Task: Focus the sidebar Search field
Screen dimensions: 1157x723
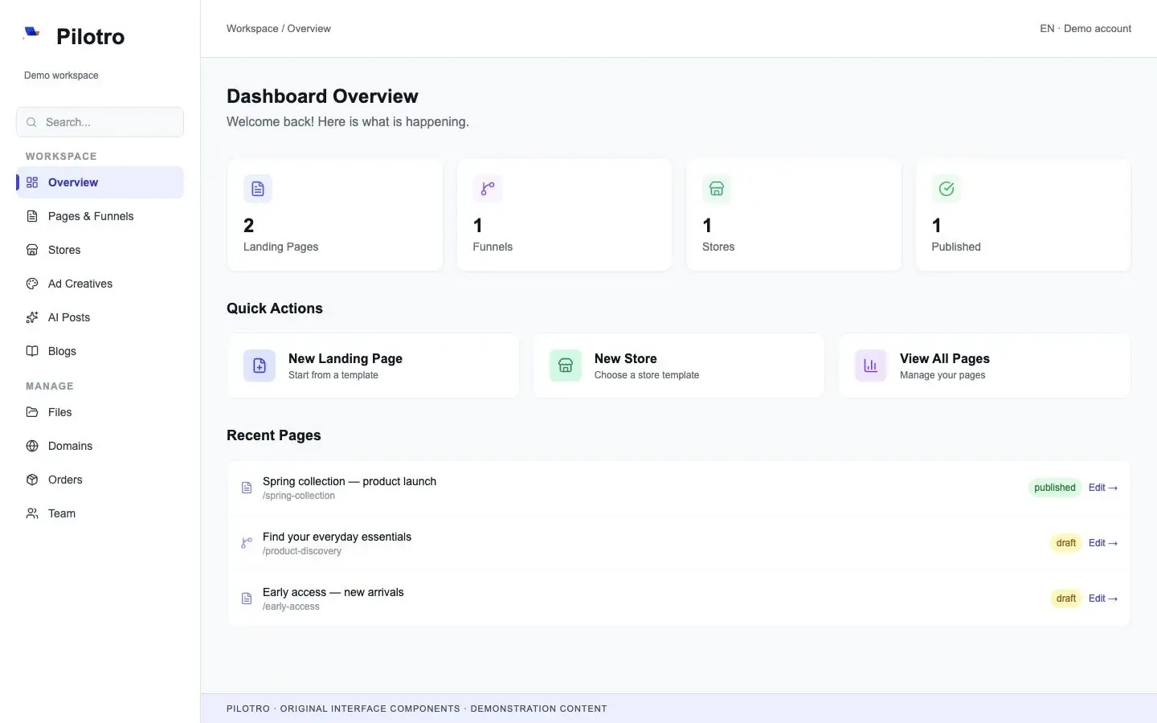Action: point(100,122)
